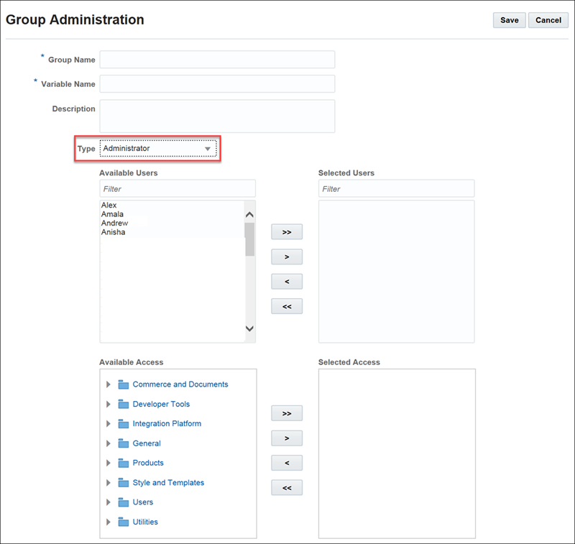Expand the Style and Templates node
The image size is (575, 544).
tap(109, 483)
